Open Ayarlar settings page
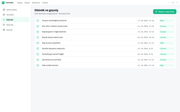Screen dimensions: 180x112 coord(15,30)
